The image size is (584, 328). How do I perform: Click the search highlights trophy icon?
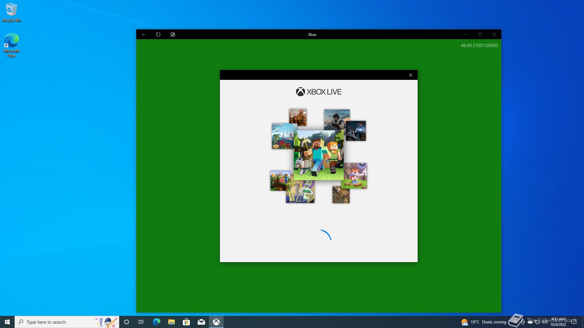(106, 322)
